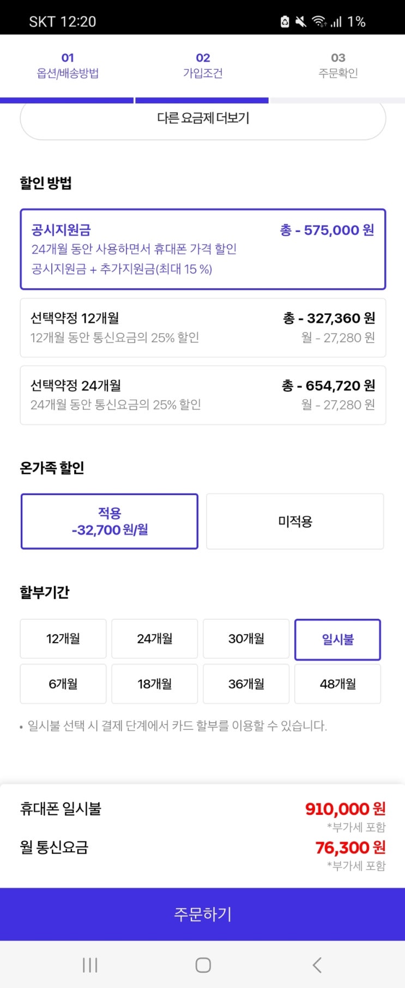Screen dimensions: 405x988
Task: Tap the muted sound status icon
Action: pos(300,22)
